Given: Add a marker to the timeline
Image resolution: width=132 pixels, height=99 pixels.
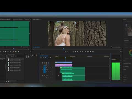Looking at the screenshot, I should 48,57.
